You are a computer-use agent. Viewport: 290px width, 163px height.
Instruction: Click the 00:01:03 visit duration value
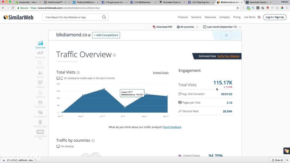click(227, 94)
